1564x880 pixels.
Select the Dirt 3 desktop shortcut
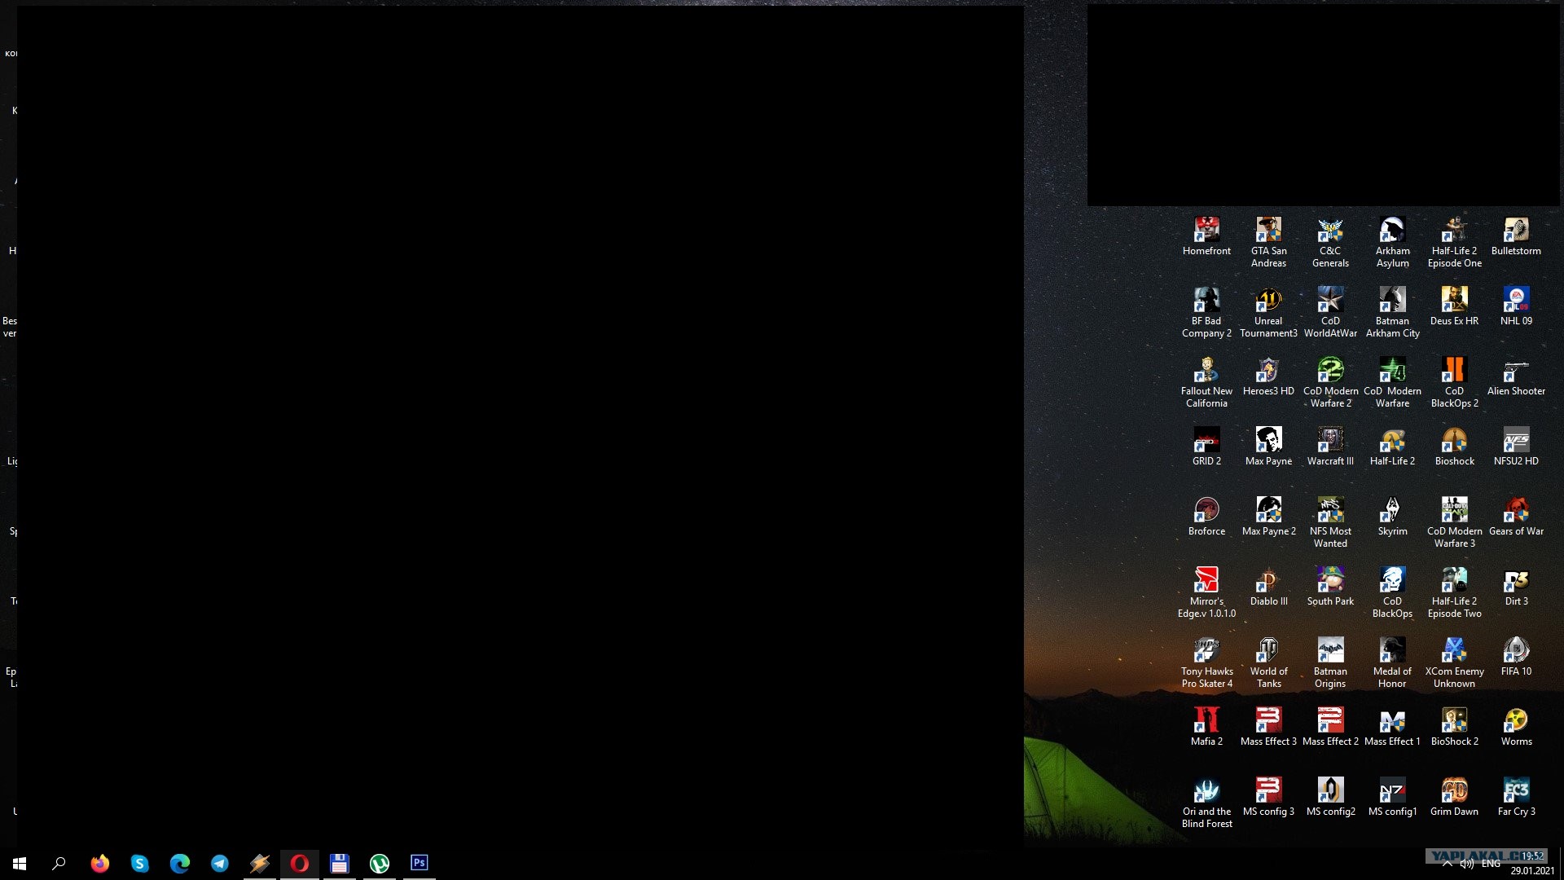click(1516, 587)
